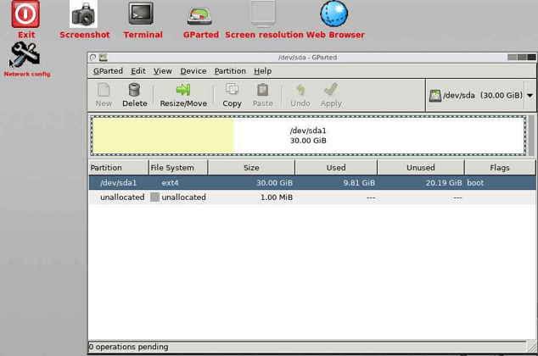Screen dimensions: 538x356
Task: Click the yellow used-space area in disk map
Action: [x=163, y=136]
